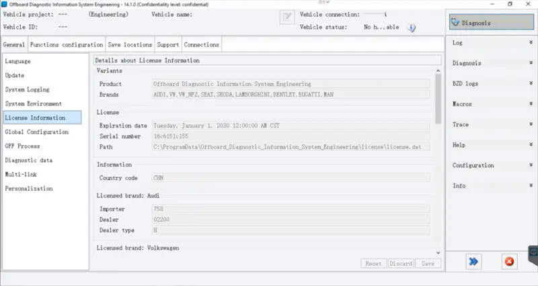Click the license Path field

pyautogui.click(x=291, y=147)
